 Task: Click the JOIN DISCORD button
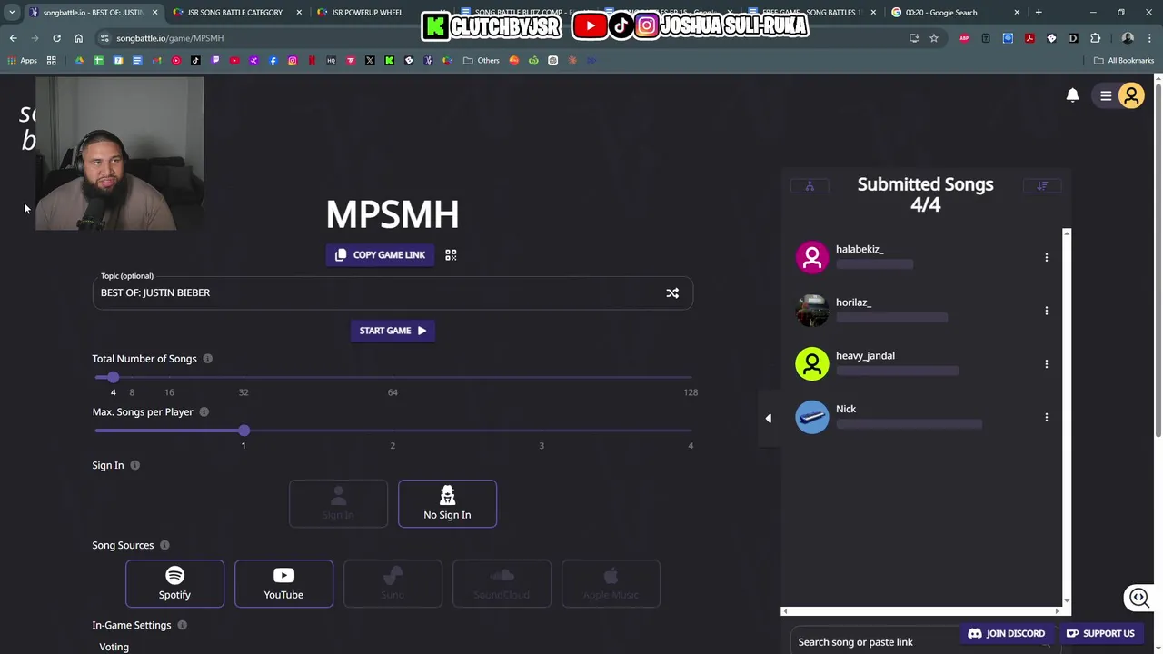[1006, 634]
